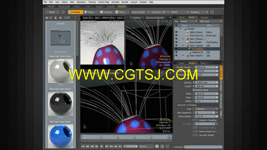Step back one frame
Screen dimensions: 267x150
pos(96,146)
